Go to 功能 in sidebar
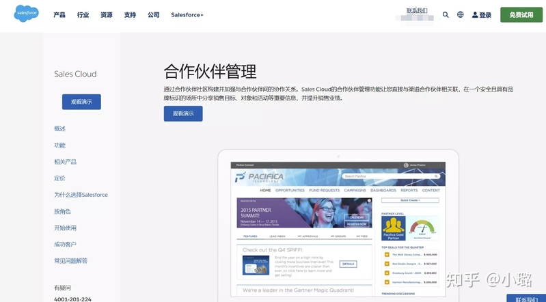The image size is (546, 302). point(59,146)
